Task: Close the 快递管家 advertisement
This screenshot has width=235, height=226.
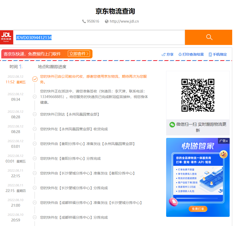Action: [x=227, y=141]
